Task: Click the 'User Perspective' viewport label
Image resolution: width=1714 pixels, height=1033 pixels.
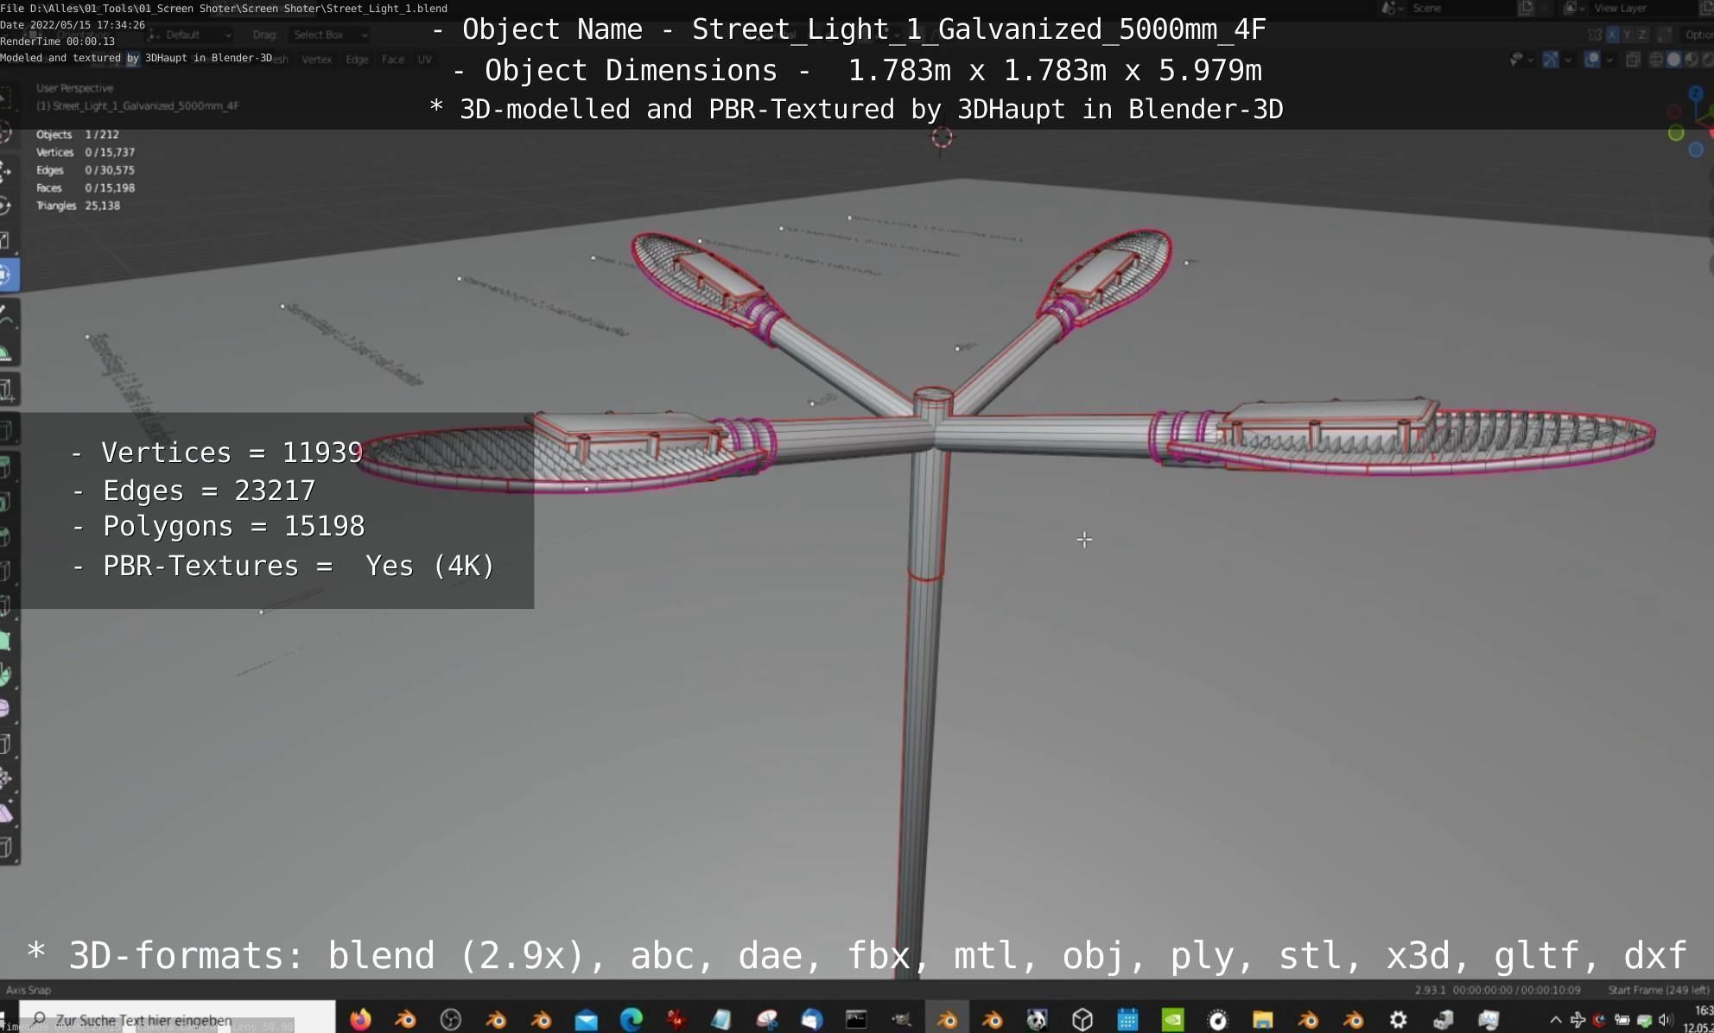Action: point(74,88)
